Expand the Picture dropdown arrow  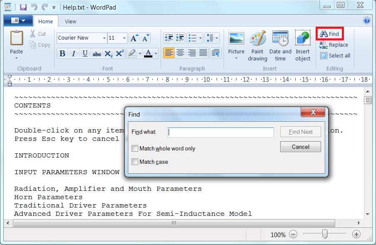click(236, 58)
